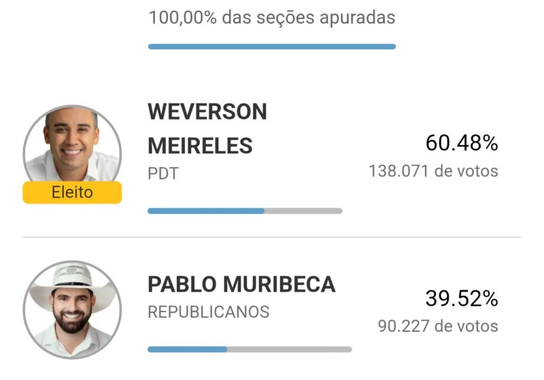Open the PABLO MURIBECA candidate name

pos(241,285)
